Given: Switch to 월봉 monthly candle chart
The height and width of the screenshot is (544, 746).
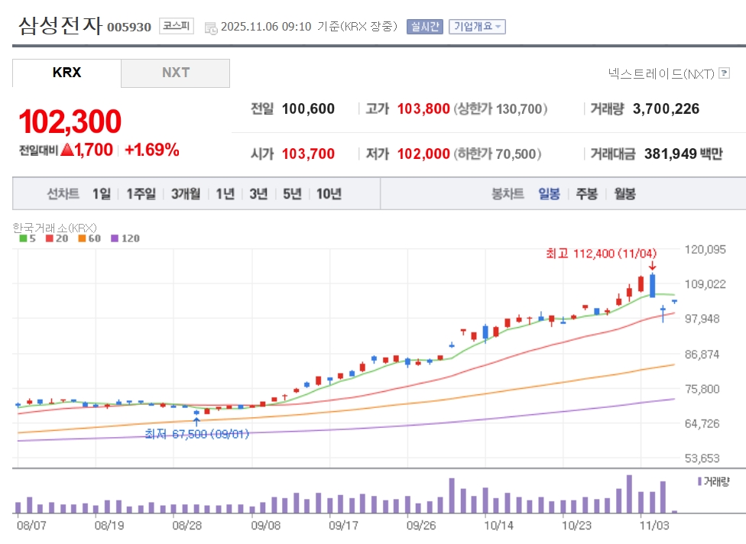Looking at the screenshot, I should pyautogui.click(x=624, y=193).
